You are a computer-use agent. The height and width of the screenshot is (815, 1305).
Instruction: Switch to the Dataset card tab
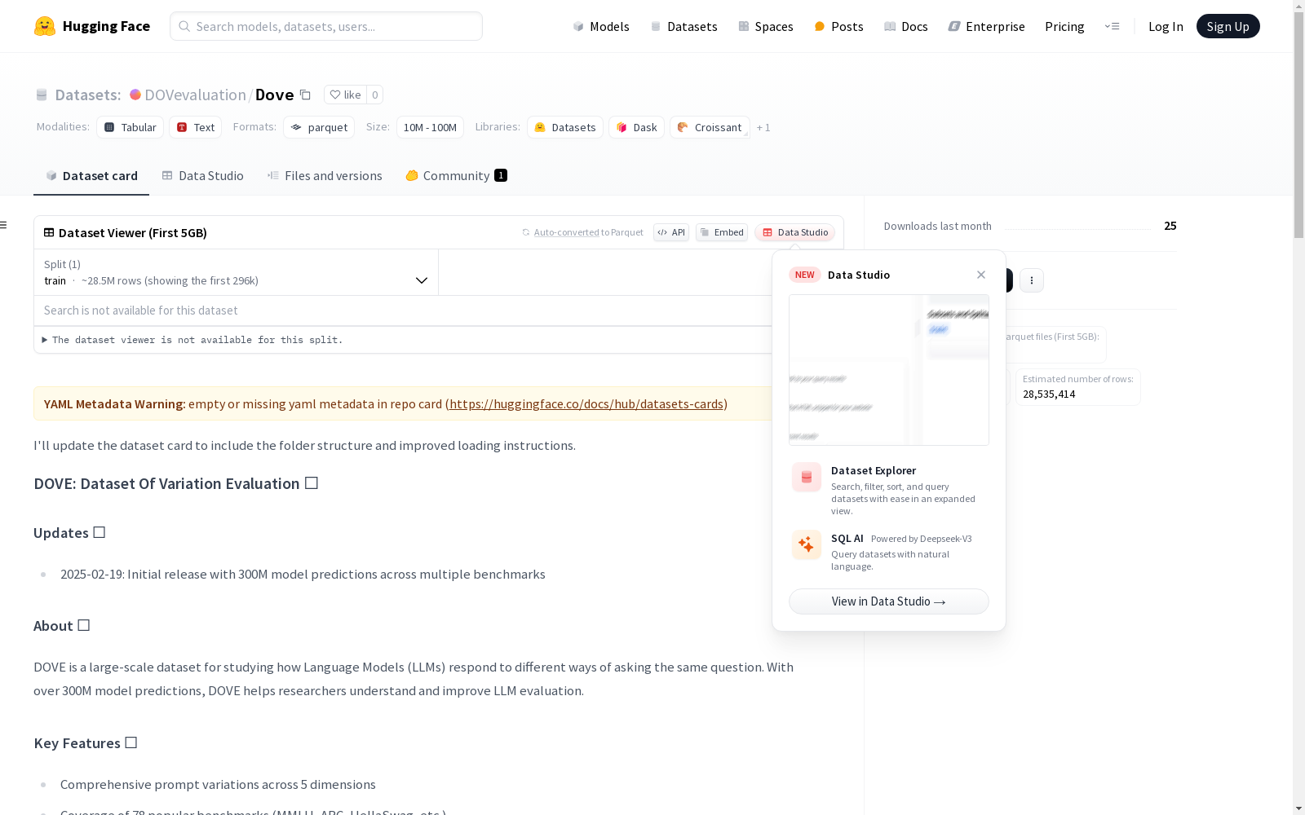pyautogui.click(x=91, y=175)
